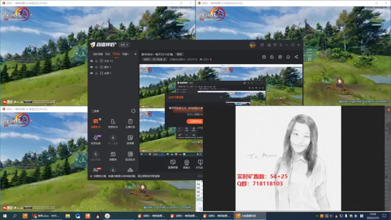Open the 读弹幕 tool

tap(130, 140)
